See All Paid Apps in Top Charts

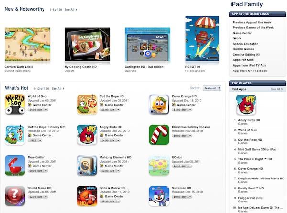pos(277,89)
